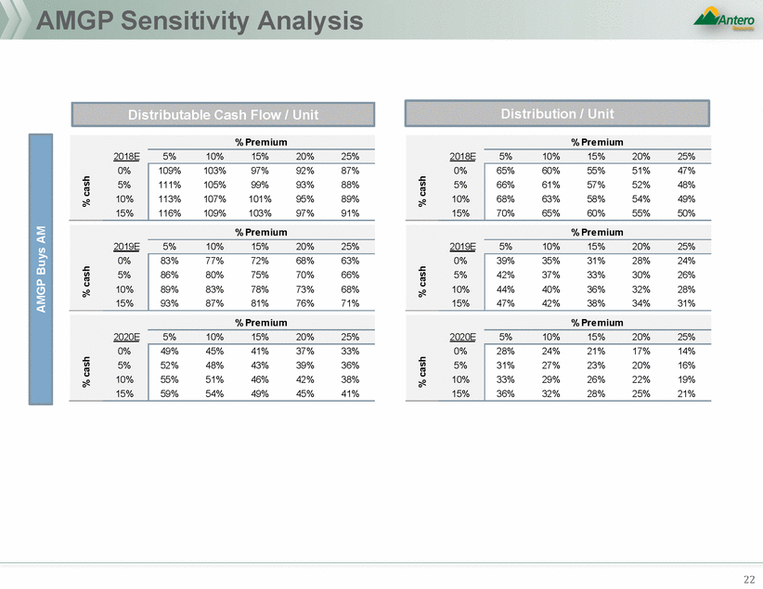Select the Distributable Cash Flow / Unit header

(224, 114)
